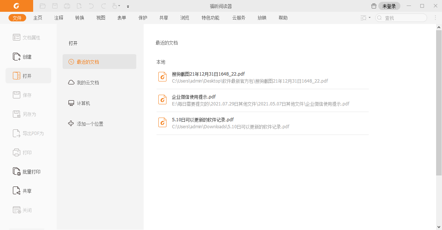Open the PDF icon beside 搜狗截图 file
Image resolution: width=442 pixels, height=230 pixels.
pyautogui.click(x=162, y=77)
